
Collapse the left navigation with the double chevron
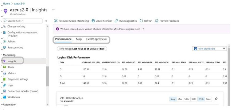coord(46,21)
